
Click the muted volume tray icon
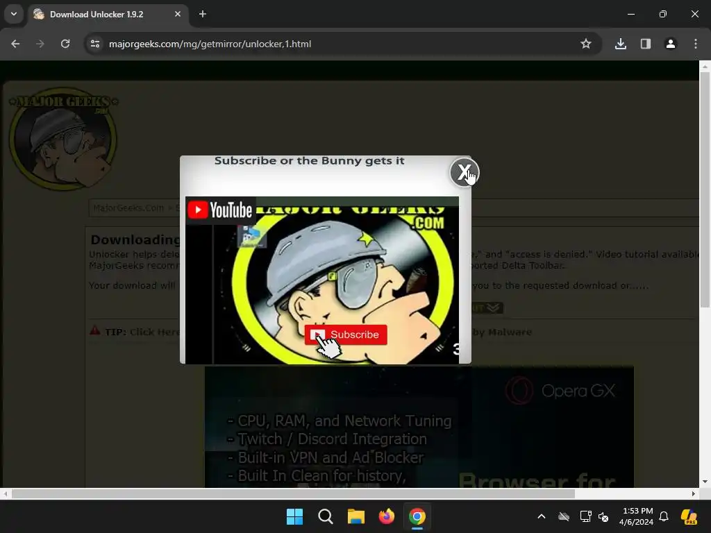603,516
